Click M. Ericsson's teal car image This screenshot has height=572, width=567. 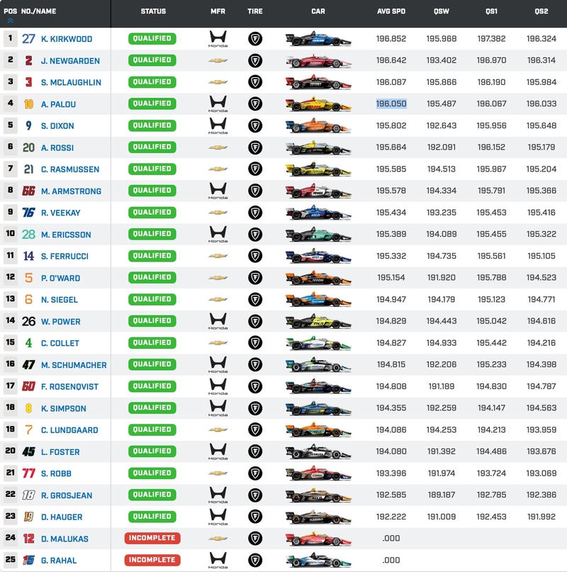click(x=318, y=234)
